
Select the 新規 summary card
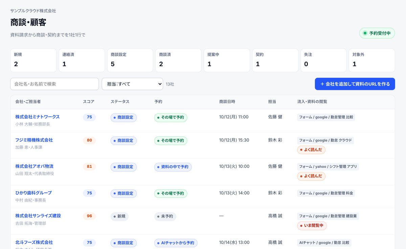33,60
